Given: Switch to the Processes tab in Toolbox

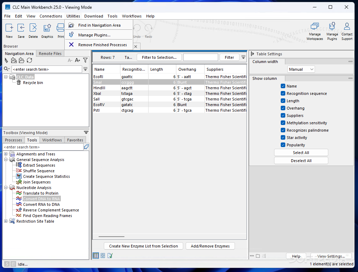Looking at the screenshot, I should click(14, 140).
